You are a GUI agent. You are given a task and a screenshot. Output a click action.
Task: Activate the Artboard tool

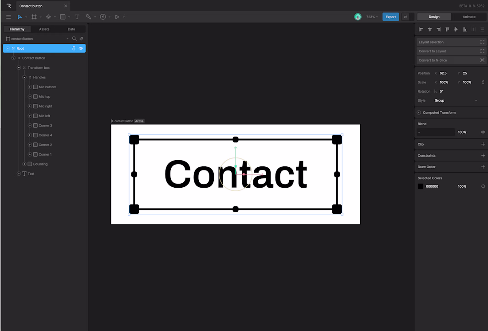click(x=35, y=17)
